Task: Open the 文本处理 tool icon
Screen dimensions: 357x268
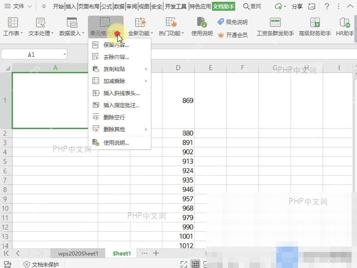Action: [41, 22]
